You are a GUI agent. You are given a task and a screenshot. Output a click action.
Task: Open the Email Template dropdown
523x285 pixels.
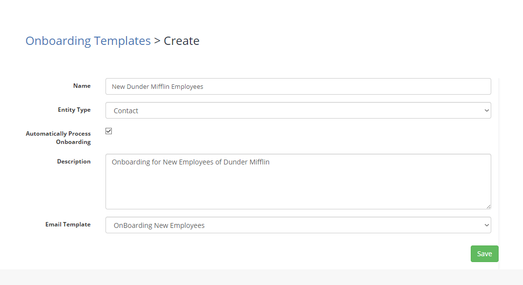298,225
